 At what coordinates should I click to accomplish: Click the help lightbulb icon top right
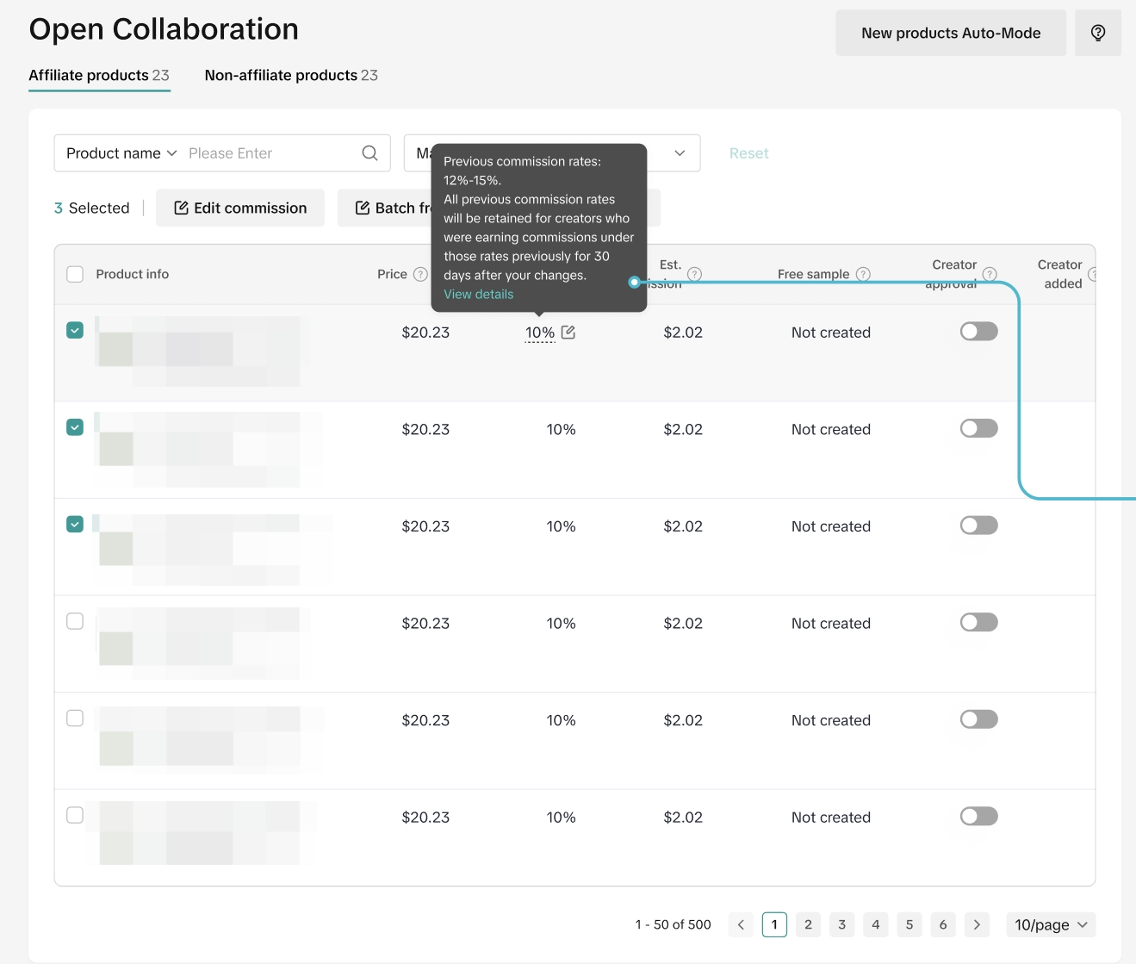(x=1097, y=33)
